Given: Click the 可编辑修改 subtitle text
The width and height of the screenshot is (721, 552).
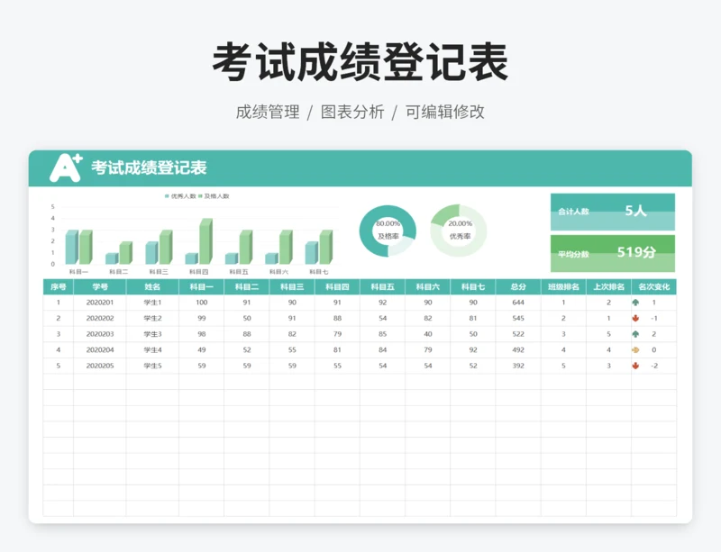Looking at the screenshot, I should coord(444,112).
